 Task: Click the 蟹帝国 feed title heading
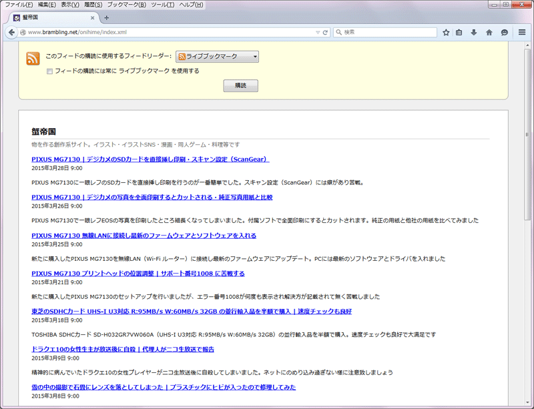[x=43, y=132]
